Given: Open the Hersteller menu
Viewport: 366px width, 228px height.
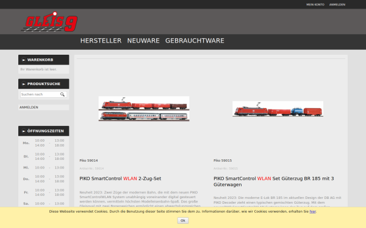Looking at the screenshot, I should [x=101, y=41].
